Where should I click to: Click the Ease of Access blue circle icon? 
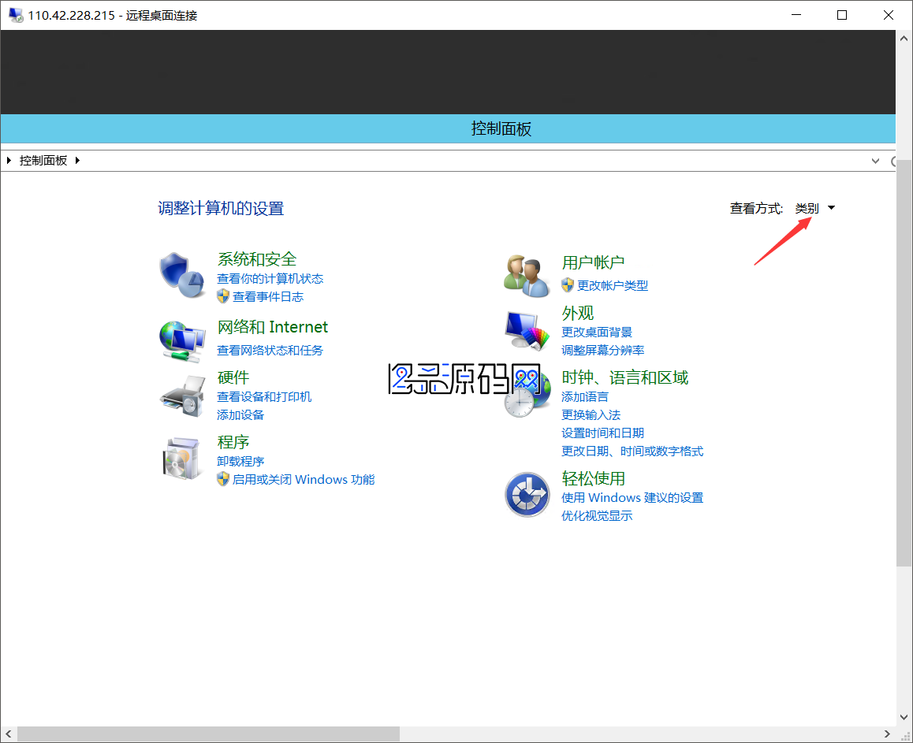pyautogui.click(x=527, y=495)
